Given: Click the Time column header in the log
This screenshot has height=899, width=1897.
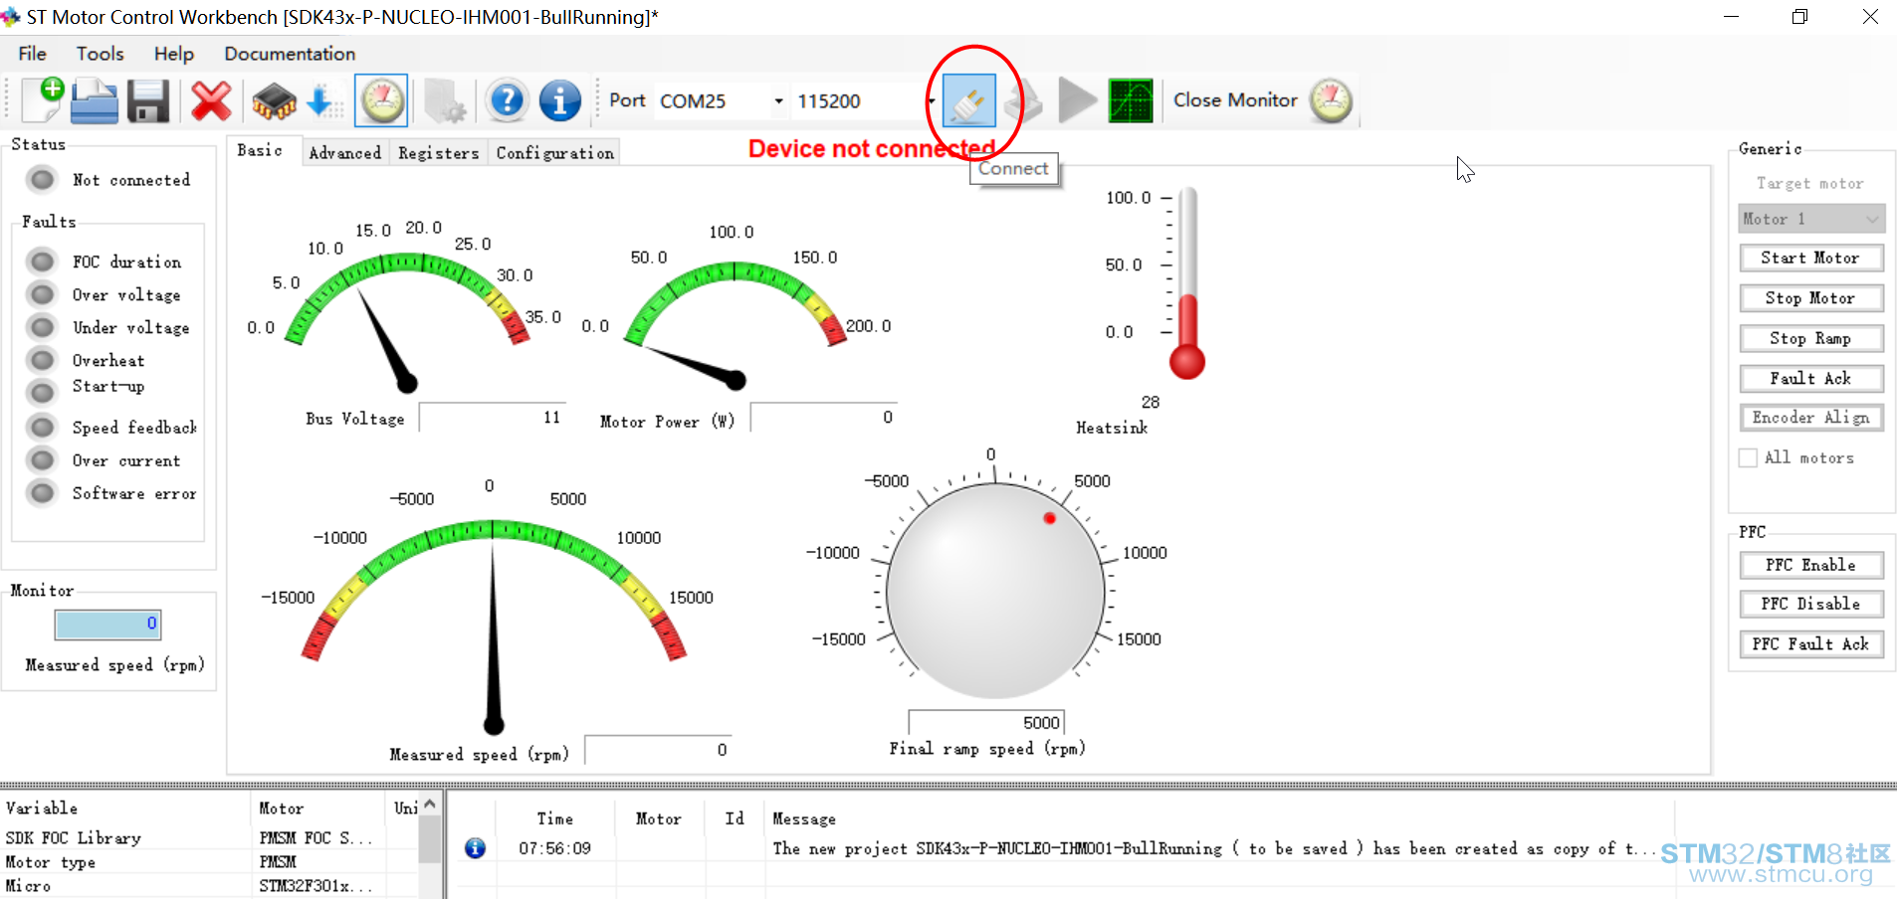Looking at the screenshot, I should [554, 819].
